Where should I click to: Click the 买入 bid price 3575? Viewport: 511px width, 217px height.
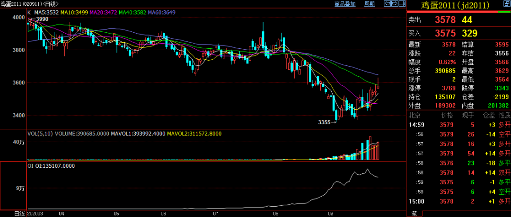click(x=445, y=33)
